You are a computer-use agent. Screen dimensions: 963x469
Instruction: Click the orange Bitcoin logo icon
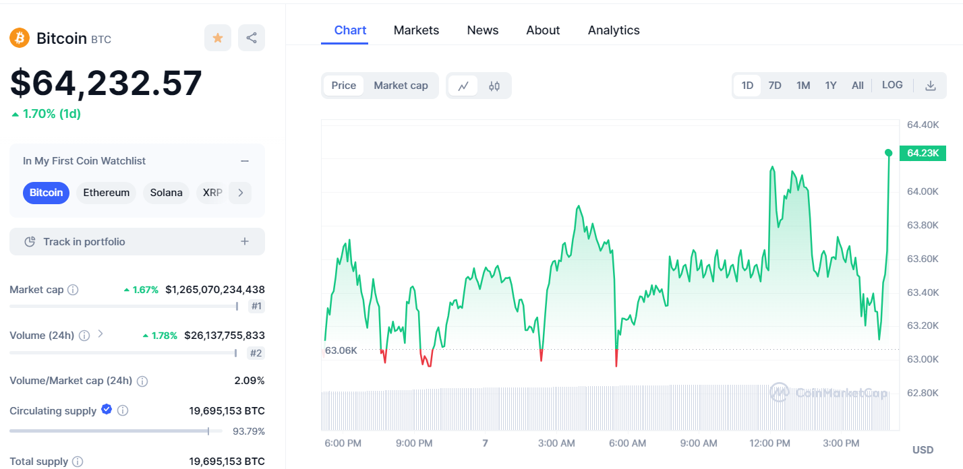pyautogui.click(x=20, y=38)
